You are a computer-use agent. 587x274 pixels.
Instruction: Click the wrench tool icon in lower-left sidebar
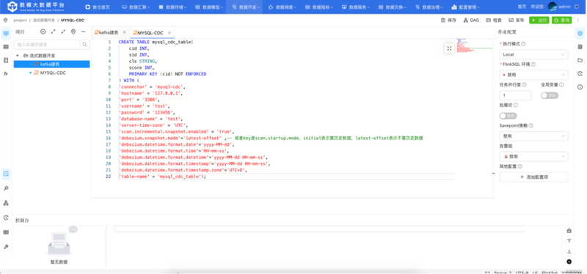point(6,247)
